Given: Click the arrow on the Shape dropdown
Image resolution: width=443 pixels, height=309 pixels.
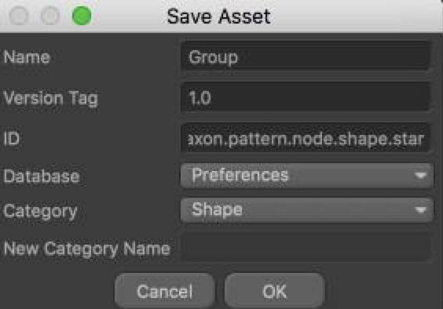Looking at the screenshot, I should 421,210.
